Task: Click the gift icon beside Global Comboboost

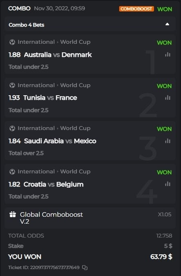Action: [x=13, y=214]
